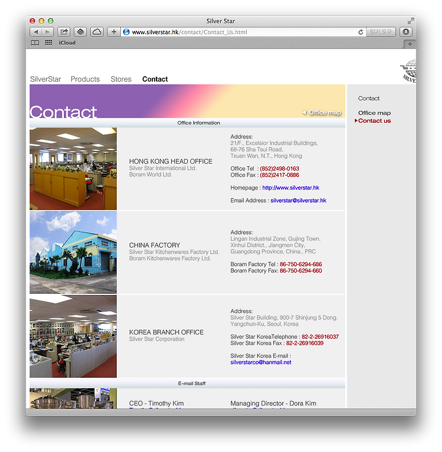
Task: Open the Top Sites grid icon
Action: point(48,43)
